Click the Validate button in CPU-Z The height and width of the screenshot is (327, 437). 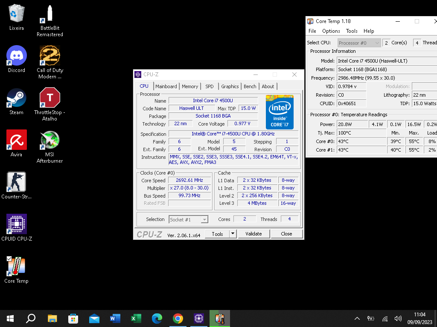[x=253, y=234]
